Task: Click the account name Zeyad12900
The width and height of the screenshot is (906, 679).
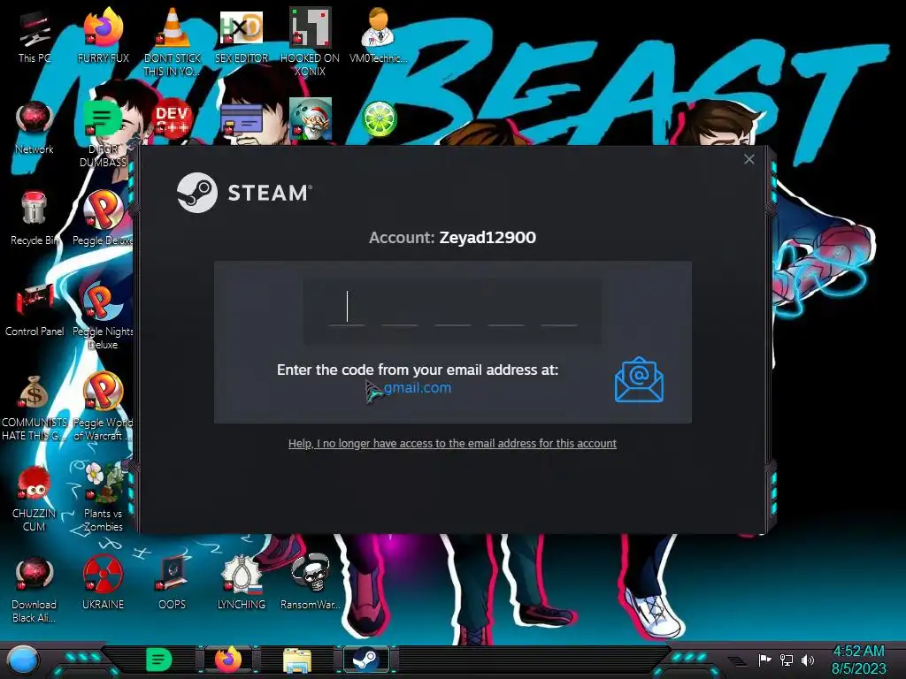Action: [x=488, y=237]
